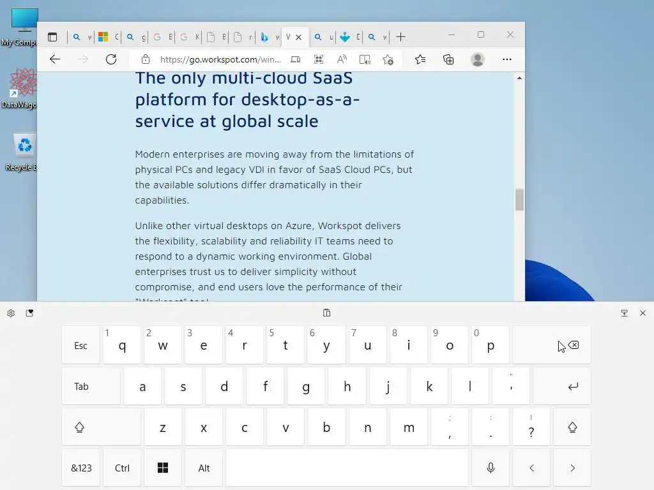654x490 pixels.
Task: Open touch keyboard settings gear
Action: [x=11, y=313]
